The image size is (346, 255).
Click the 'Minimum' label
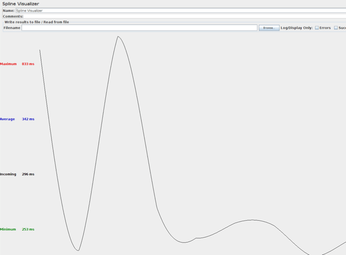(x=8, y=229)
